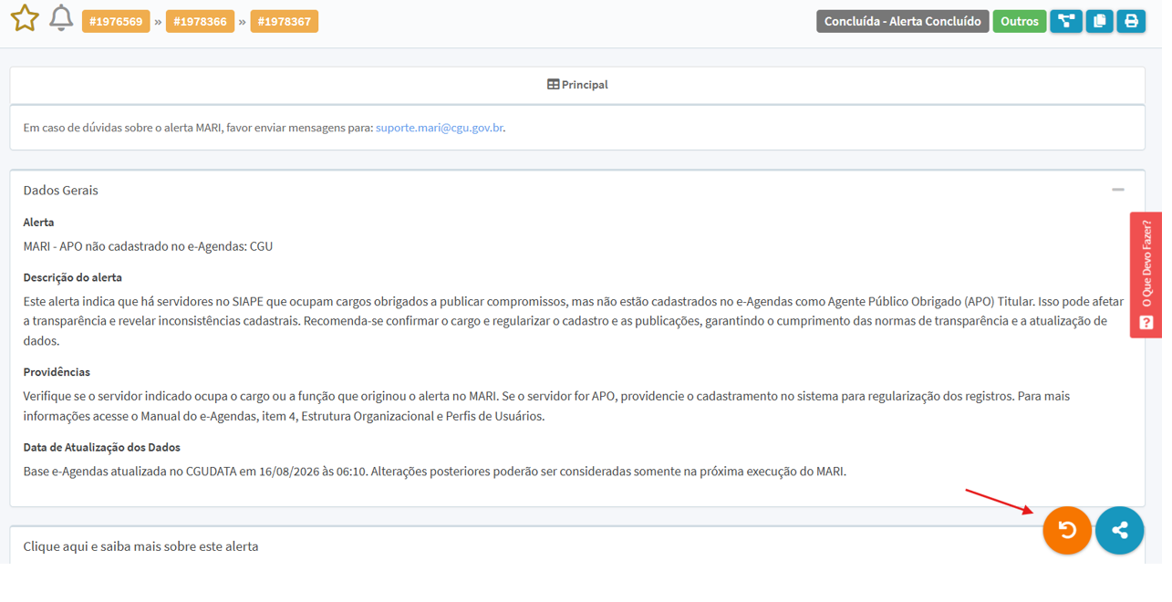Click the Dados Gerais section header

(x=61, y=190)
